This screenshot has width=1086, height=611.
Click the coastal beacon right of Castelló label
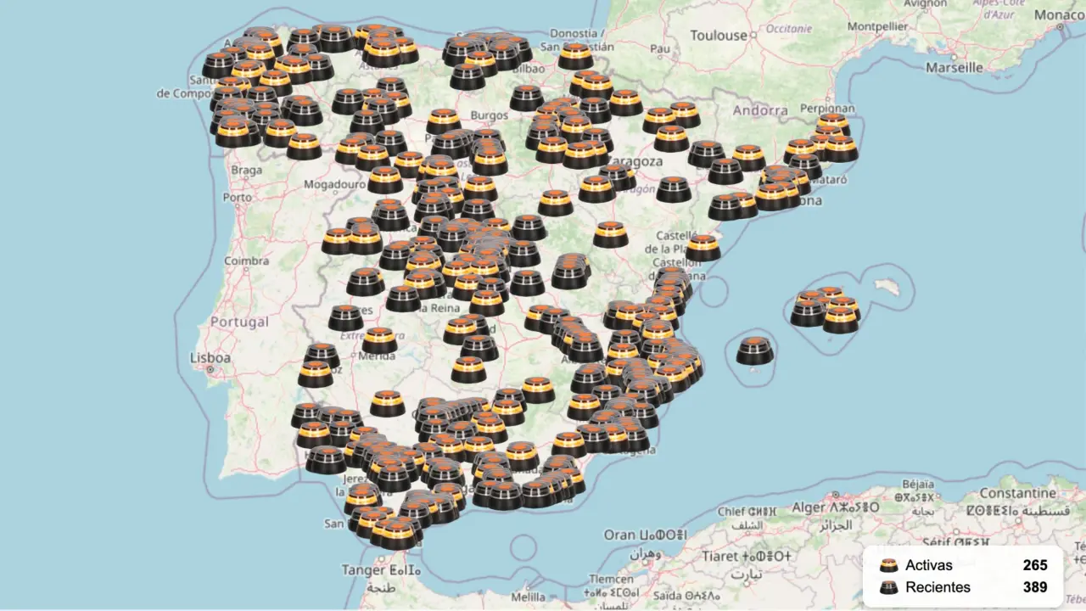click(x=703, y=248)
